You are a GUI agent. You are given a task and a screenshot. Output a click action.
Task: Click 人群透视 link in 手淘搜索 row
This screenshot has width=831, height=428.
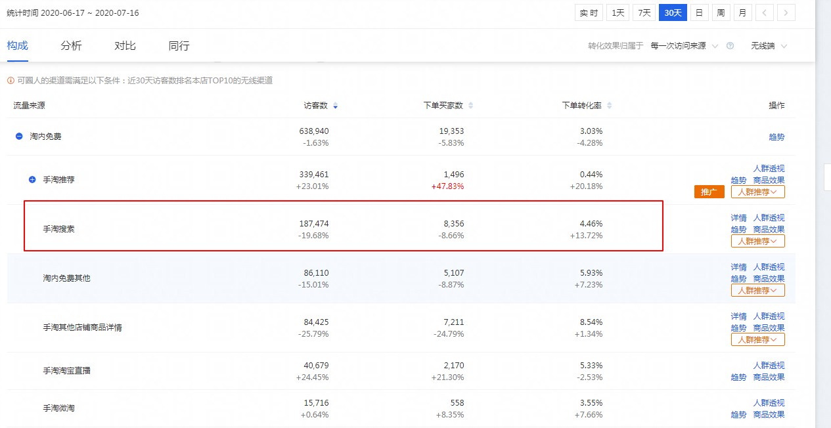[x=769, y=218]
